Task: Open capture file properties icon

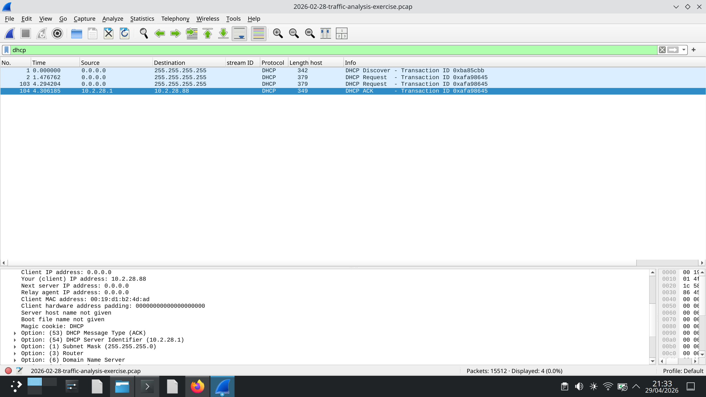Action: click(x=19, y=371)
